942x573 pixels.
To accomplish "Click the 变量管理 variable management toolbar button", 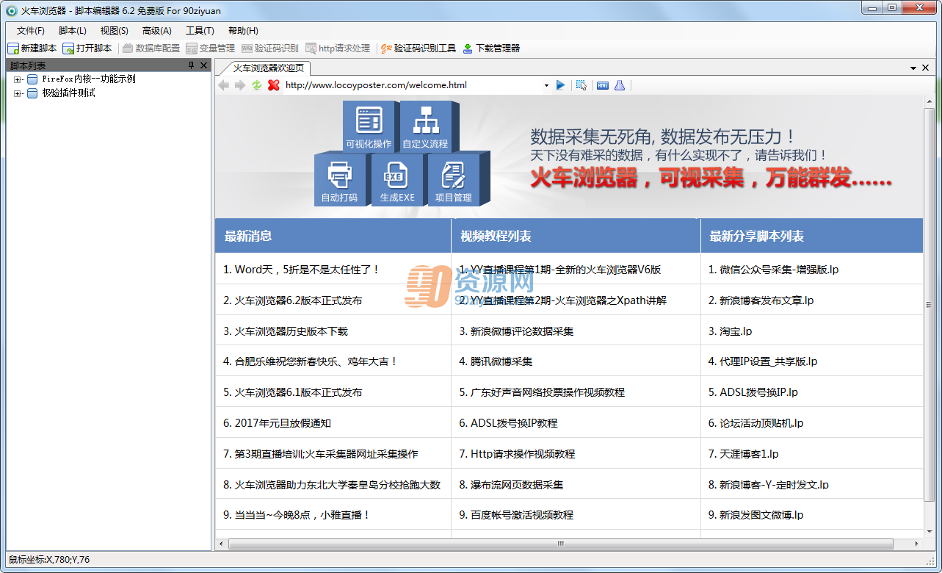I will tap(211, 48).
